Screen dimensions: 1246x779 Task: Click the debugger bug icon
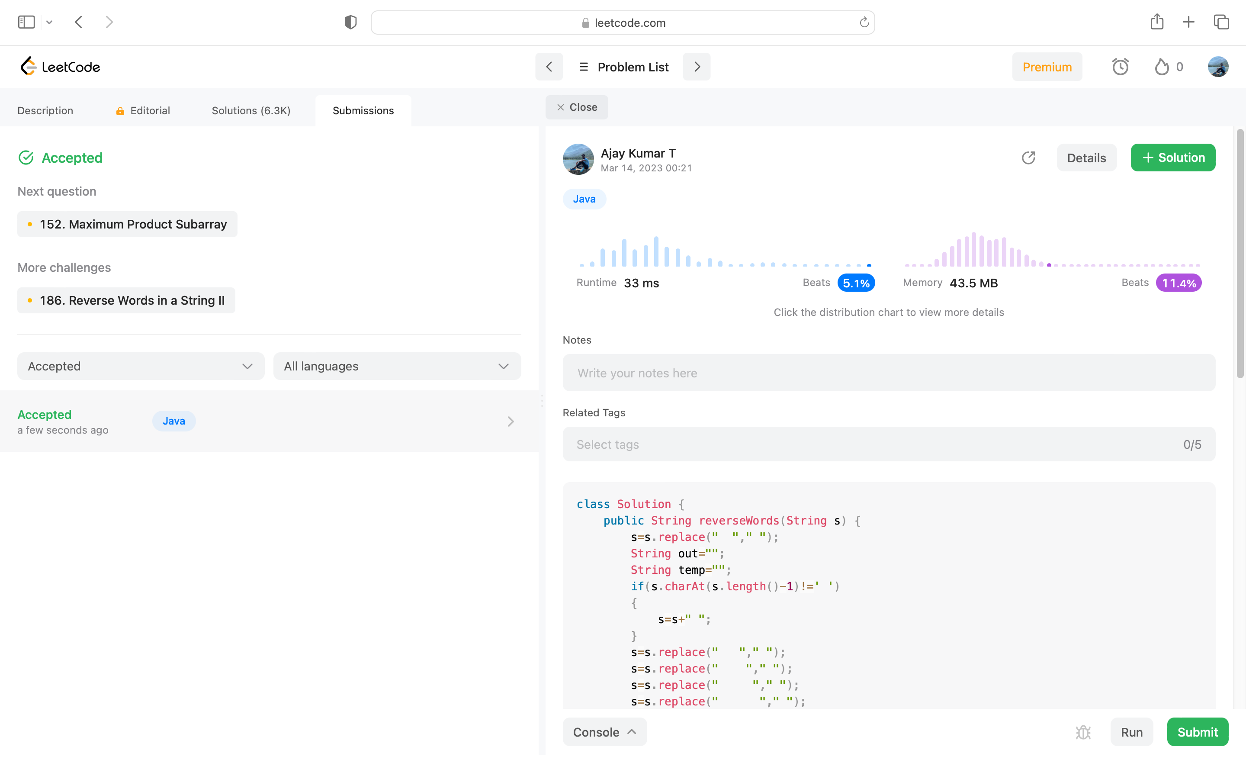coord(1083,732)
